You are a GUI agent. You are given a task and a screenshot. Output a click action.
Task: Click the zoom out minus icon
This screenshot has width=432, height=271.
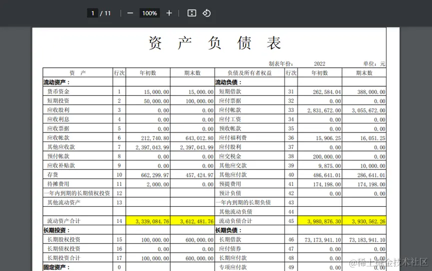click(x=130, y=13)
